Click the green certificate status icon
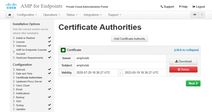212x112 pixels. [x=63, y=50]
